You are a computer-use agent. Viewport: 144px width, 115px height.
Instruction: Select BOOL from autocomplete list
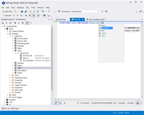coord(103,25)
